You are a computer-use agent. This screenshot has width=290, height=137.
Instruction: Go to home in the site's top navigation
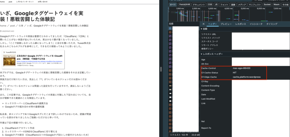pos(2,2)
